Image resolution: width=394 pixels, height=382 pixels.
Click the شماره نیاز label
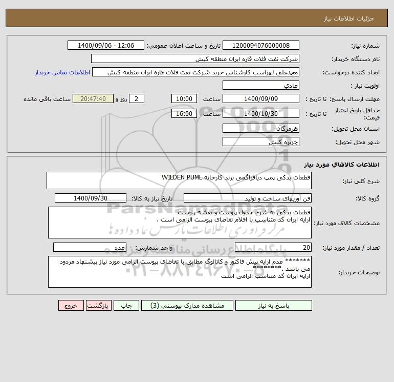coord(365,46)
